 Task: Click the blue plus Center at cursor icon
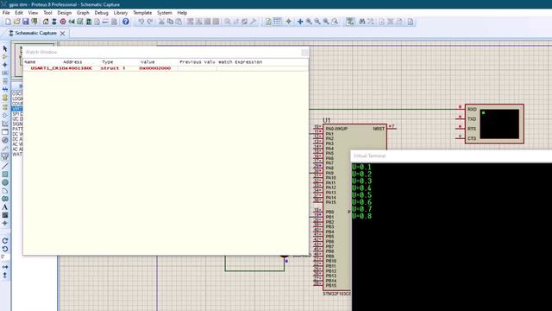click(x=300, y=22)
